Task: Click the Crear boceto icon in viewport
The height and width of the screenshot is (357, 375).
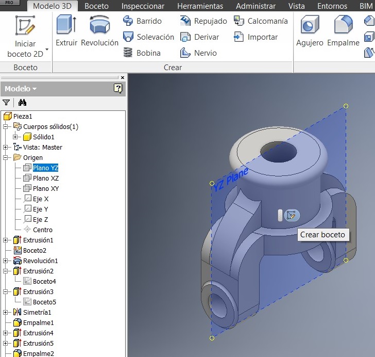Action: point(292,215)
